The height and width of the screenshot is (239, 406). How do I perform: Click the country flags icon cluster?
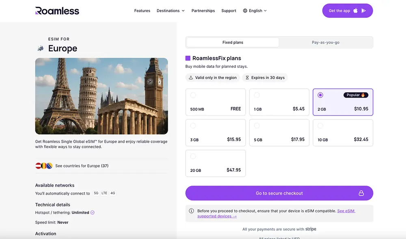coord(44,166)
